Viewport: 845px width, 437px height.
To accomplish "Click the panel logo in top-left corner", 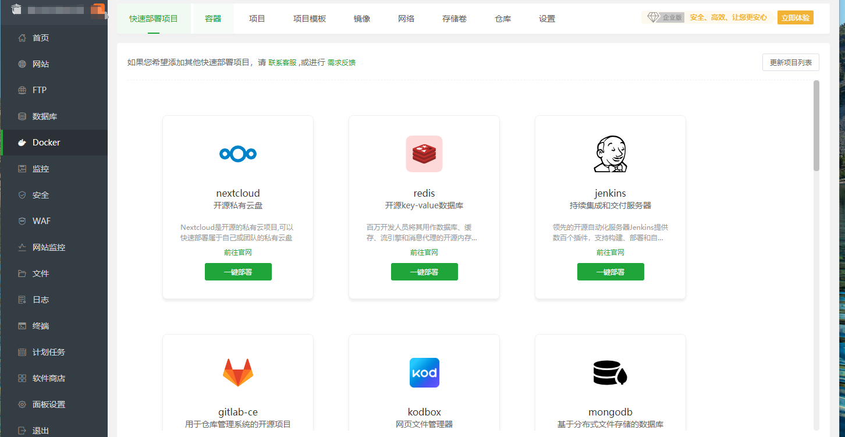I will (16, 9).
